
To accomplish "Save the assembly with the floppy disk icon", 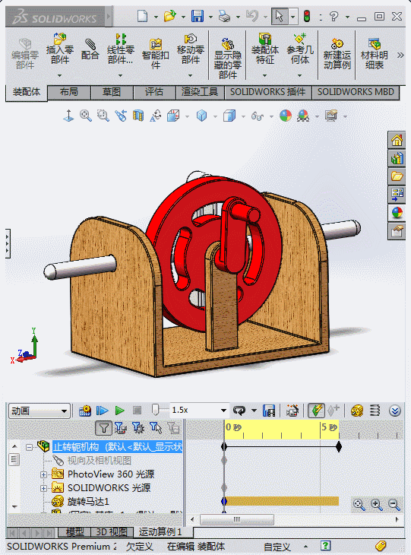I will pos(198,16).
